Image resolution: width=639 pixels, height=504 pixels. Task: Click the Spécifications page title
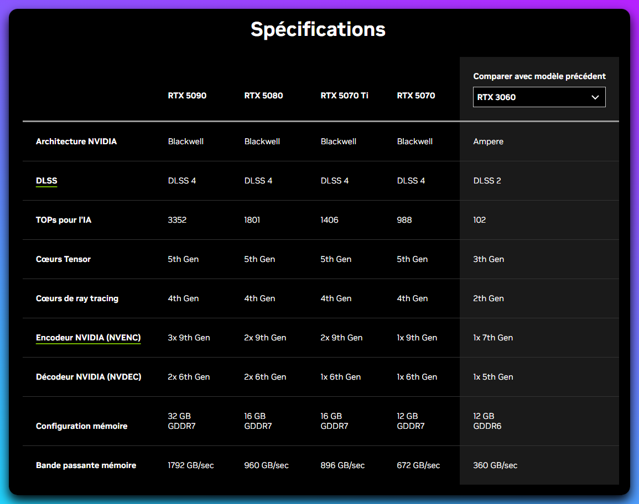pos(319,29)
